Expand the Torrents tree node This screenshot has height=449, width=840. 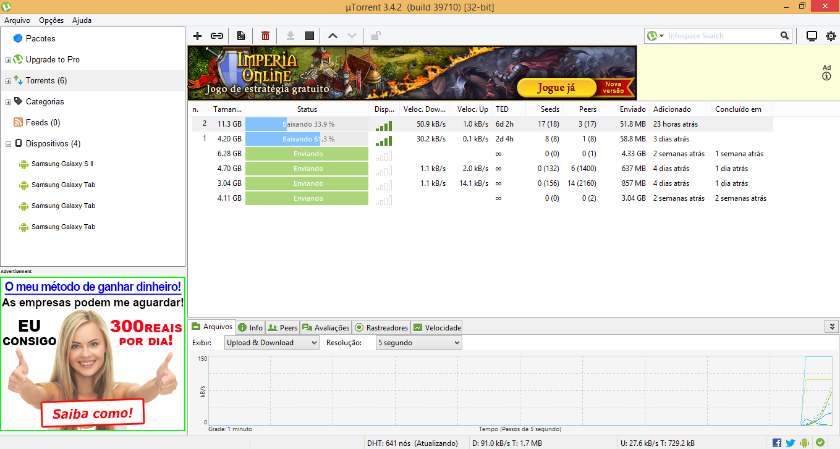click(x=8, y=81)
